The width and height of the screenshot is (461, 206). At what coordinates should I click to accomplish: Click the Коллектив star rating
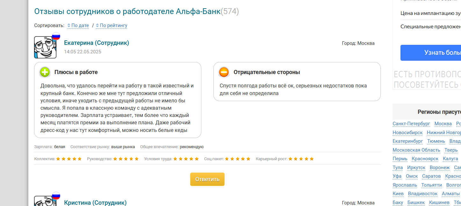(69, 159)
